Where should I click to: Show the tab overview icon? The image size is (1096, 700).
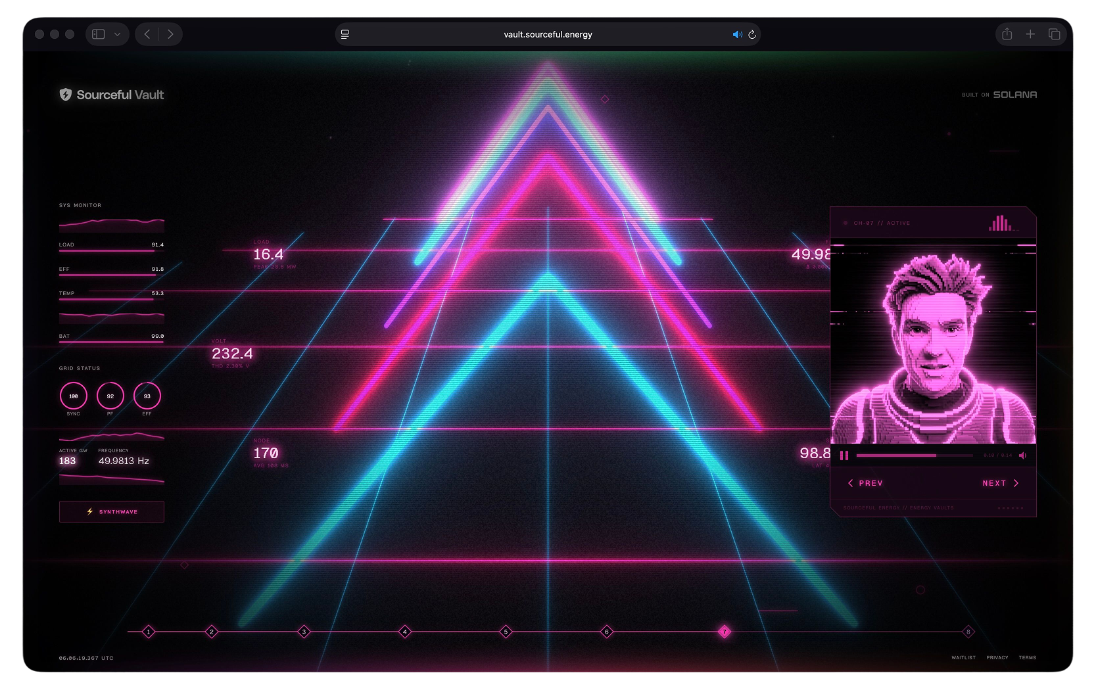[x=1054, y=34]
